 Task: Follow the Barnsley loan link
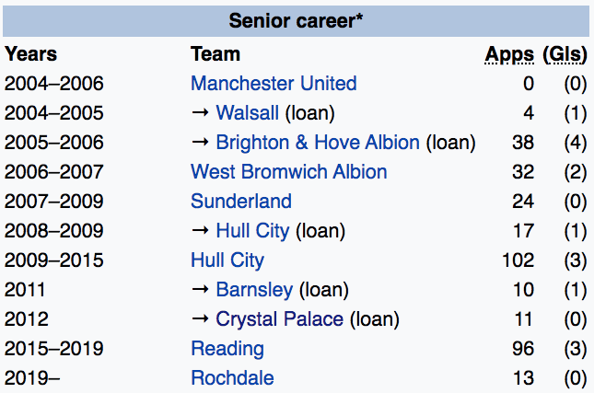(254, 290)
